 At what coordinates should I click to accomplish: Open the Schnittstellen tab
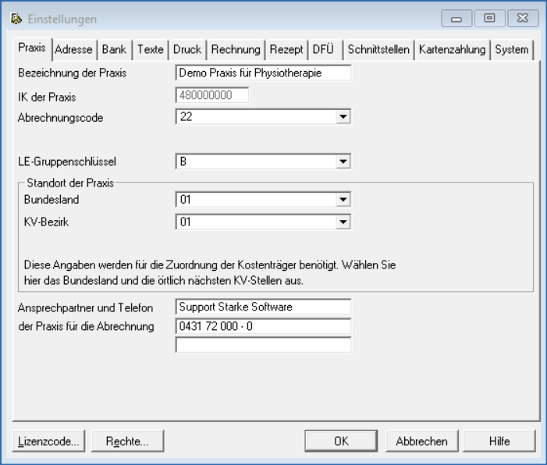[x=378, y=49]
